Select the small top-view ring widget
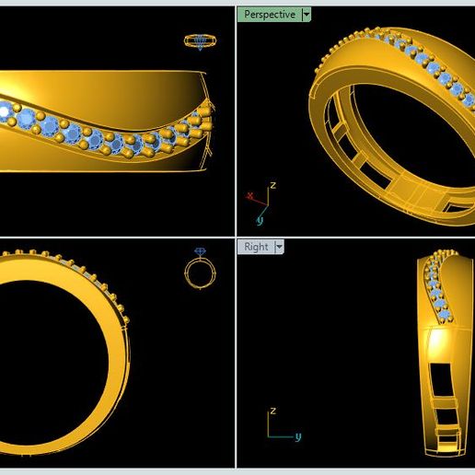Image resolution: width=475 pixels, height=475 pixels. 200,41
